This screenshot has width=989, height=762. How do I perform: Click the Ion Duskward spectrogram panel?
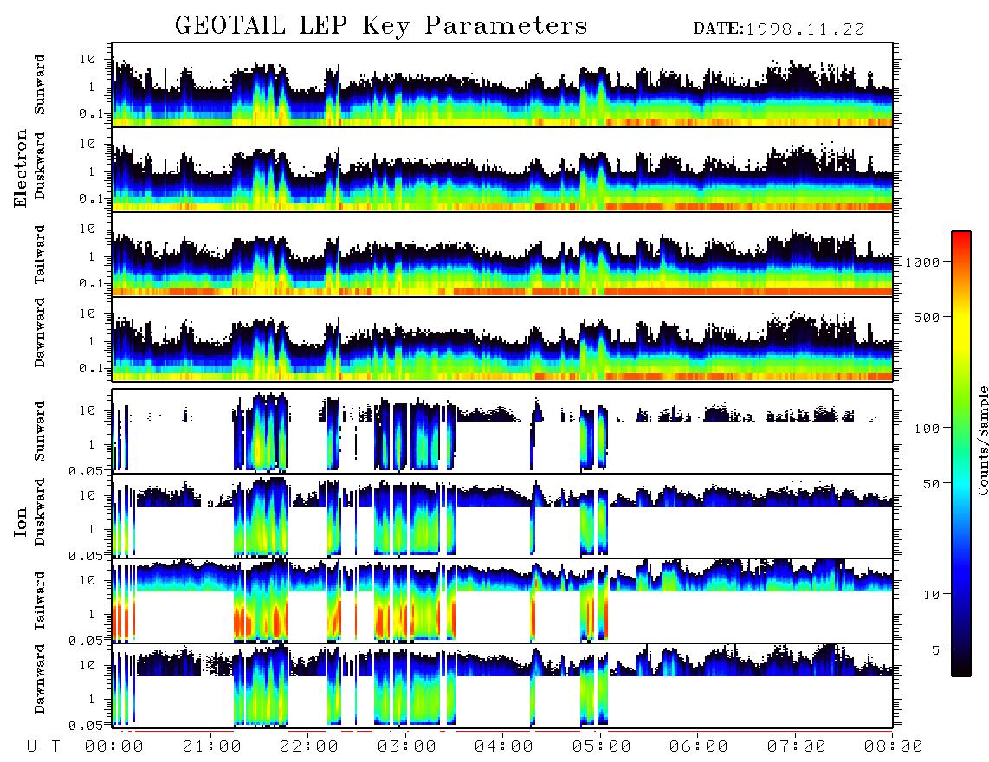502,515
